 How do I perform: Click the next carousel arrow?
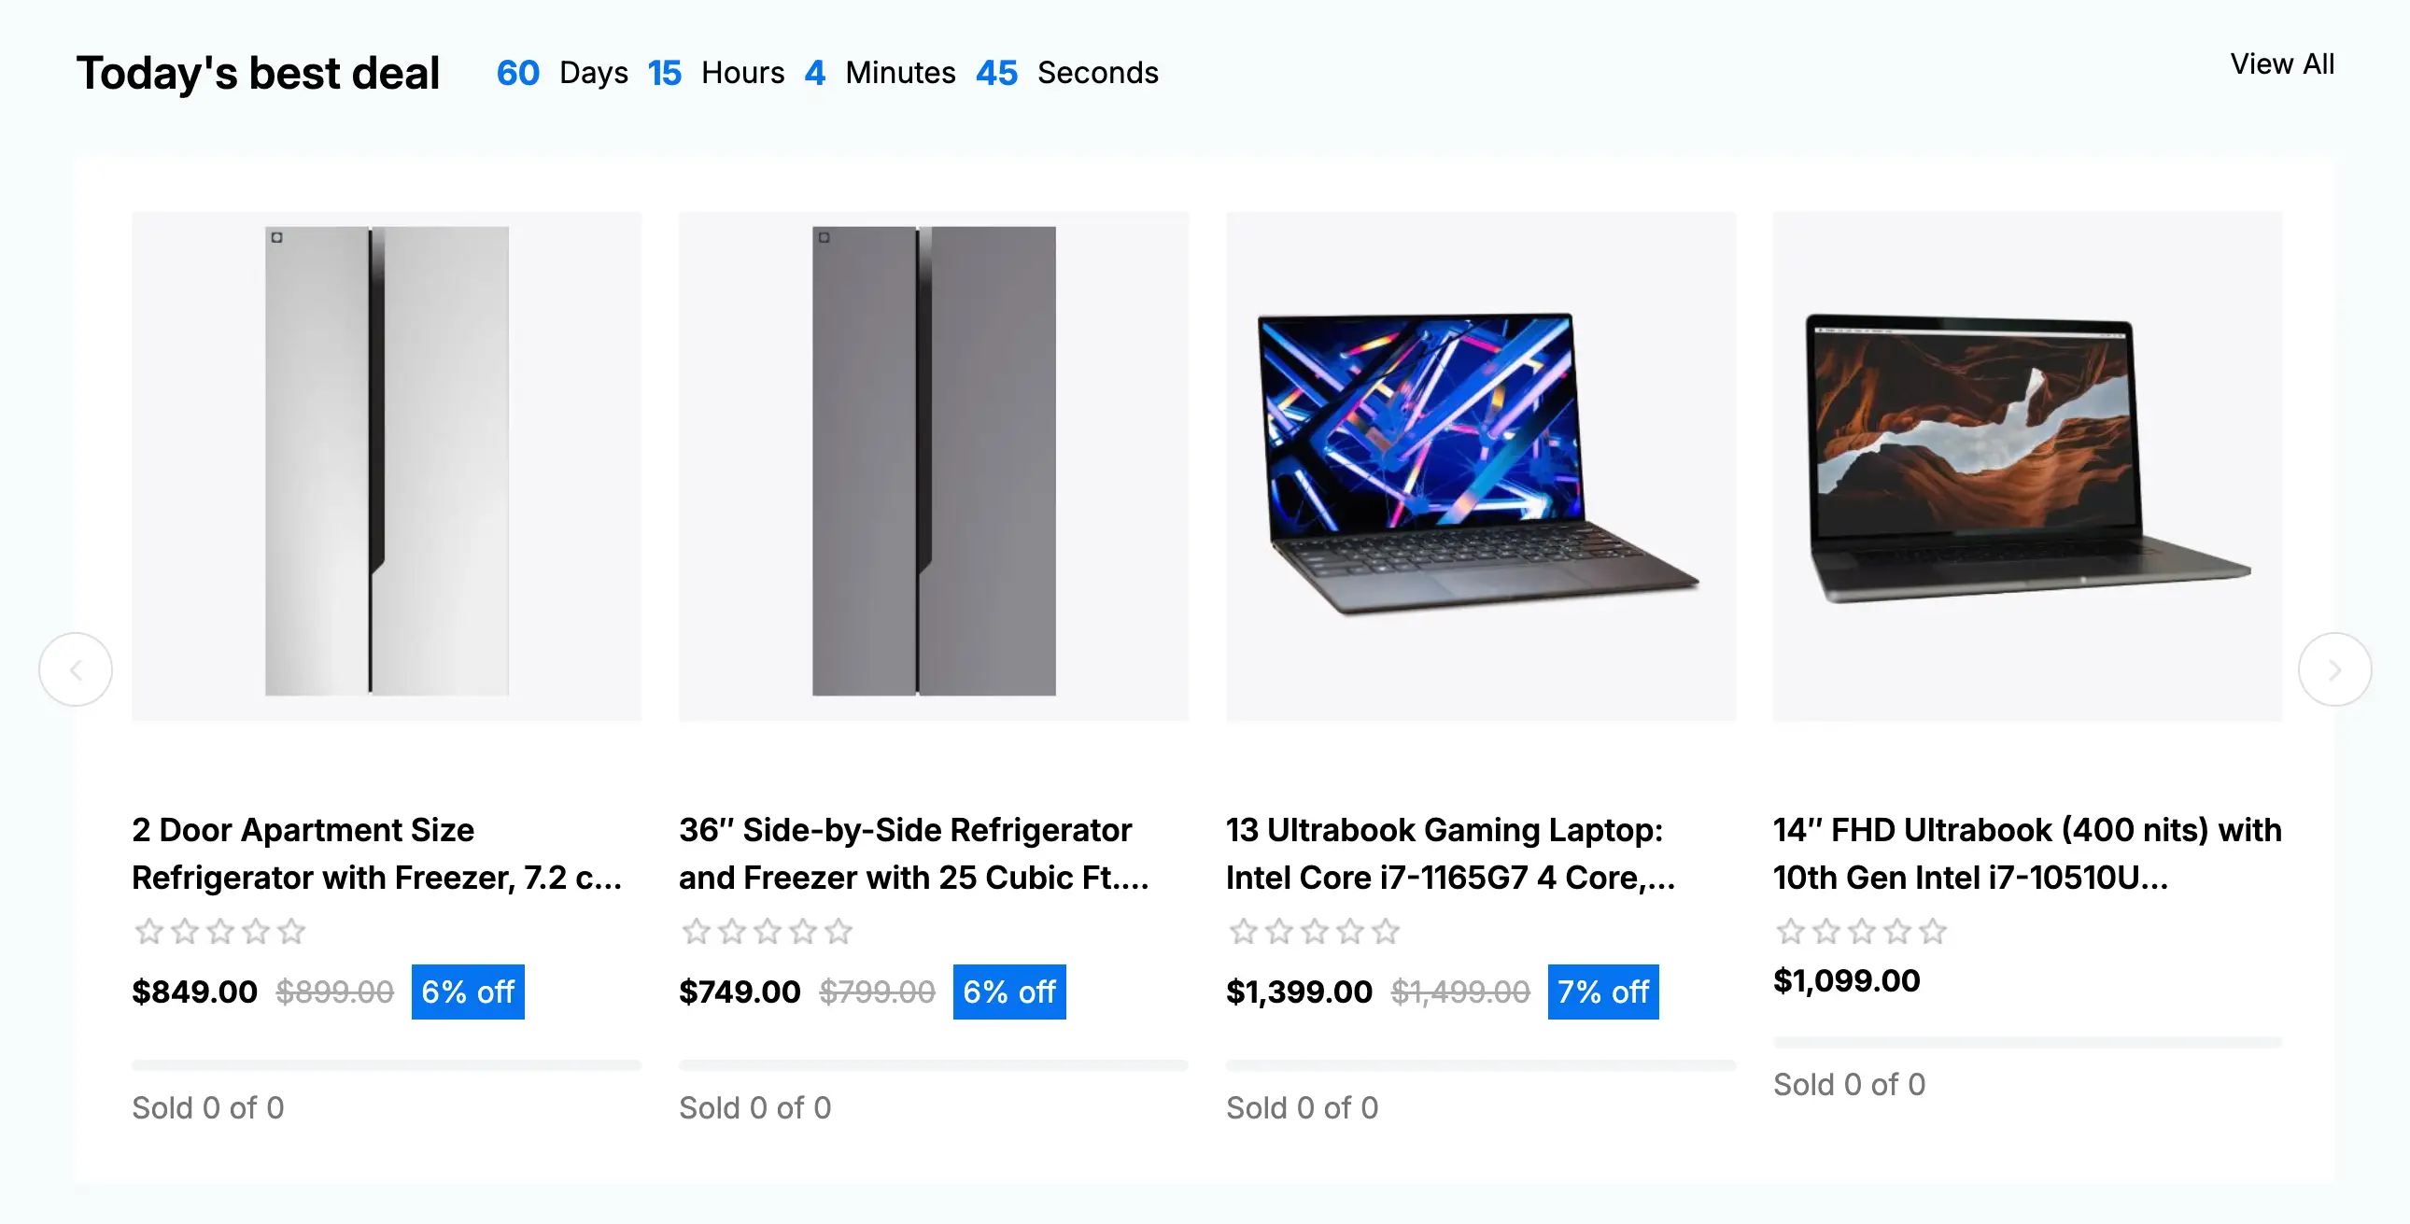tap(2334, 670)
